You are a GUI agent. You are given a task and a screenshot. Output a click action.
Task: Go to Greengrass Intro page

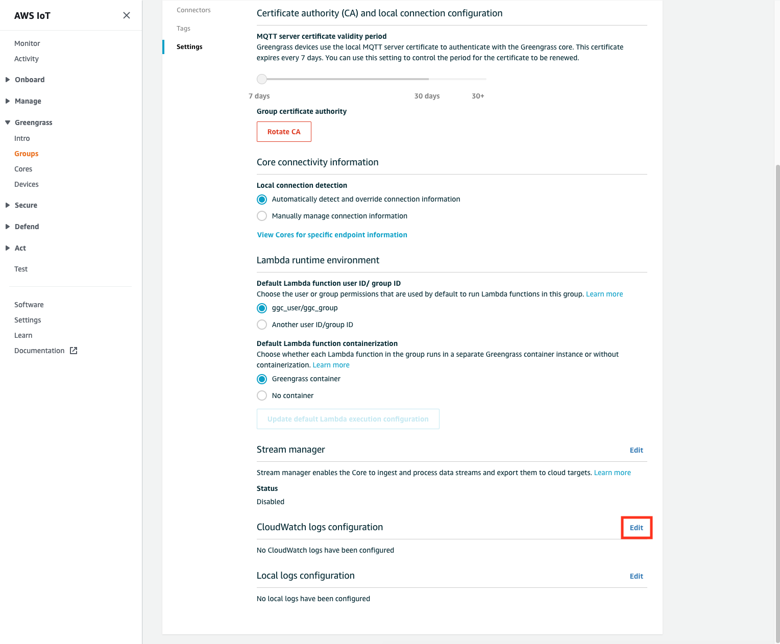pos(22,138)
